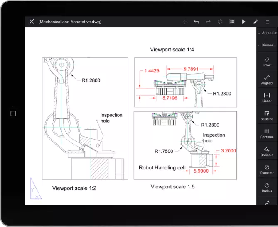The width and height of the screenshot is (278, 227).
Task: Select the Ordinate dimension tool
Action: click(x=267, y=152)
